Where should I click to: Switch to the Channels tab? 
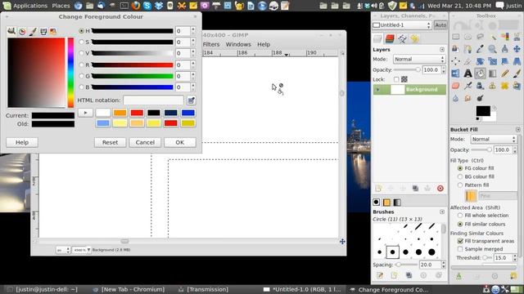pyautogui.click(x=390, y=38)
